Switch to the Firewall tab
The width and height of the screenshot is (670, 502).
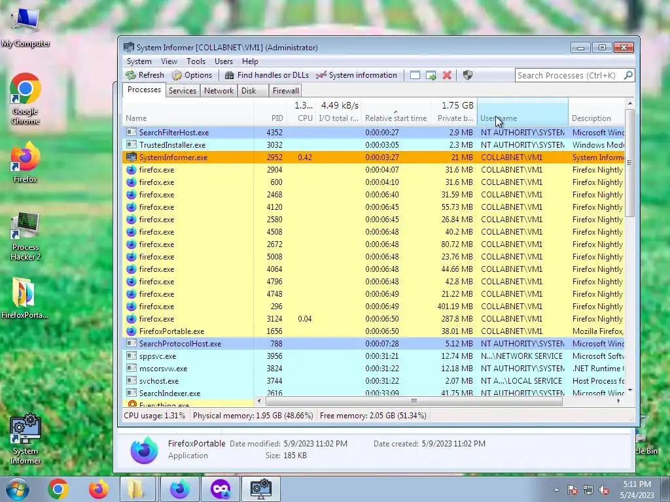285,90
